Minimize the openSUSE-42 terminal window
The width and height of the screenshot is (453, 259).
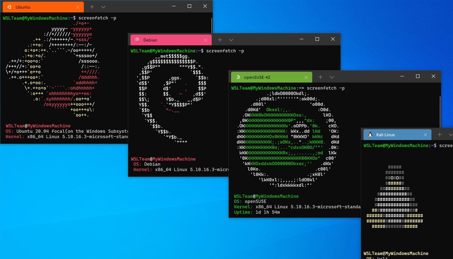coord(402,76)
